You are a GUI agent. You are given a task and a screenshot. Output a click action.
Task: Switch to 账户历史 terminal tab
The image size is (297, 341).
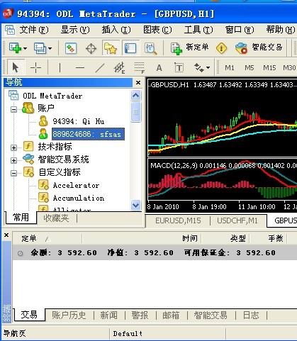coord(69,315)
